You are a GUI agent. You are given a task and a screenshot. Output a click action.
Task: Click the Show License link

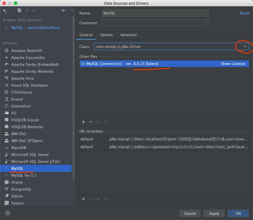click(233, 64)
